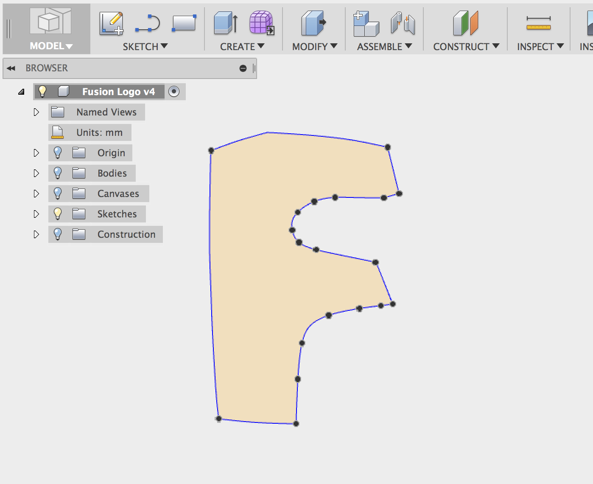Expand the Named Views folder
Viewport: 593px width, 484px height.
[36, 112]
